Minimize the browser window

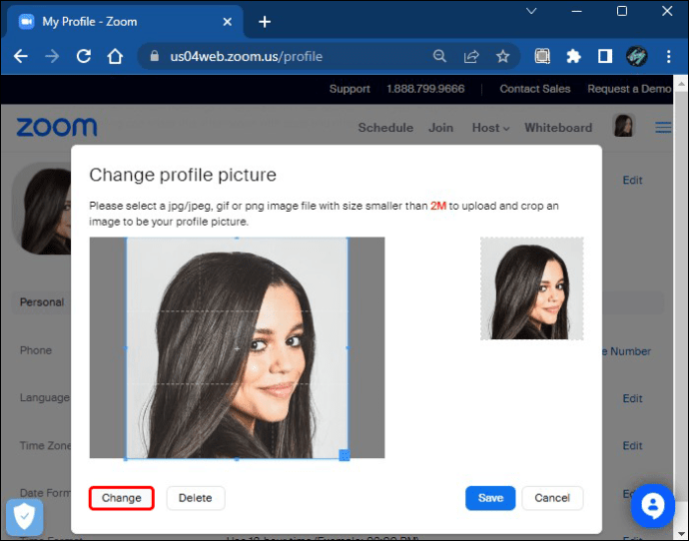tap(576, 11)
